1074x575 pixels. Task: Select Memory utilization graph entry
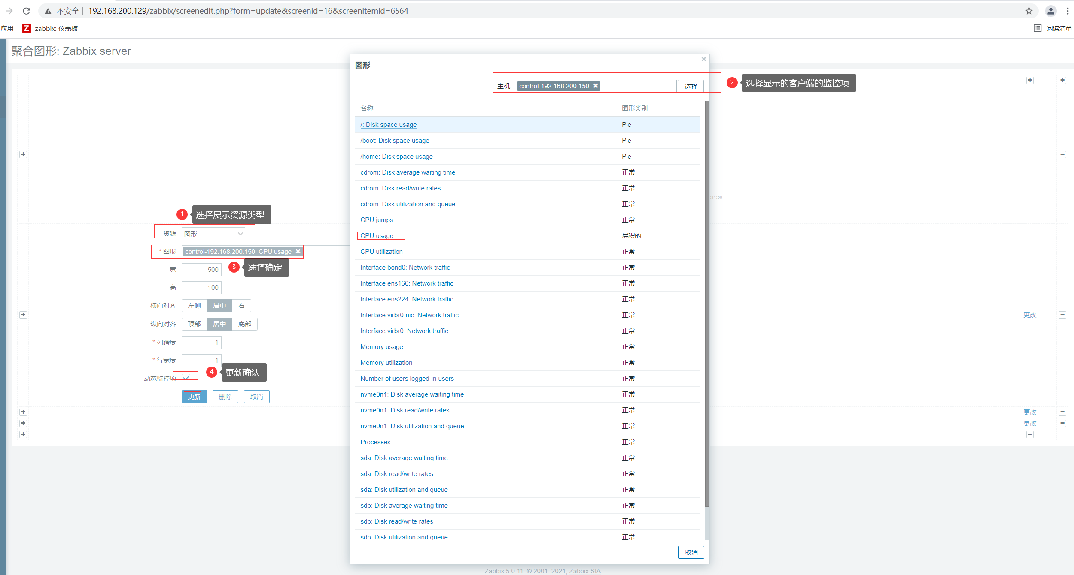[386, 363]
